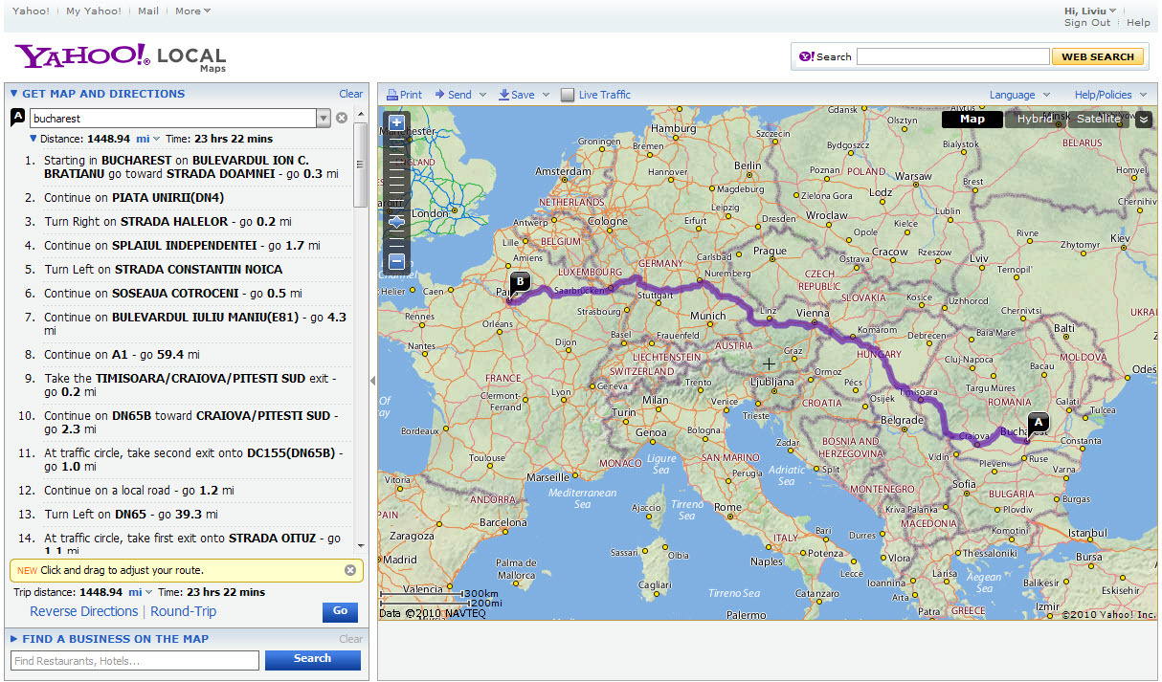
Task: Collapse Get Map and Directions section
Action: [x=14, y=94]
